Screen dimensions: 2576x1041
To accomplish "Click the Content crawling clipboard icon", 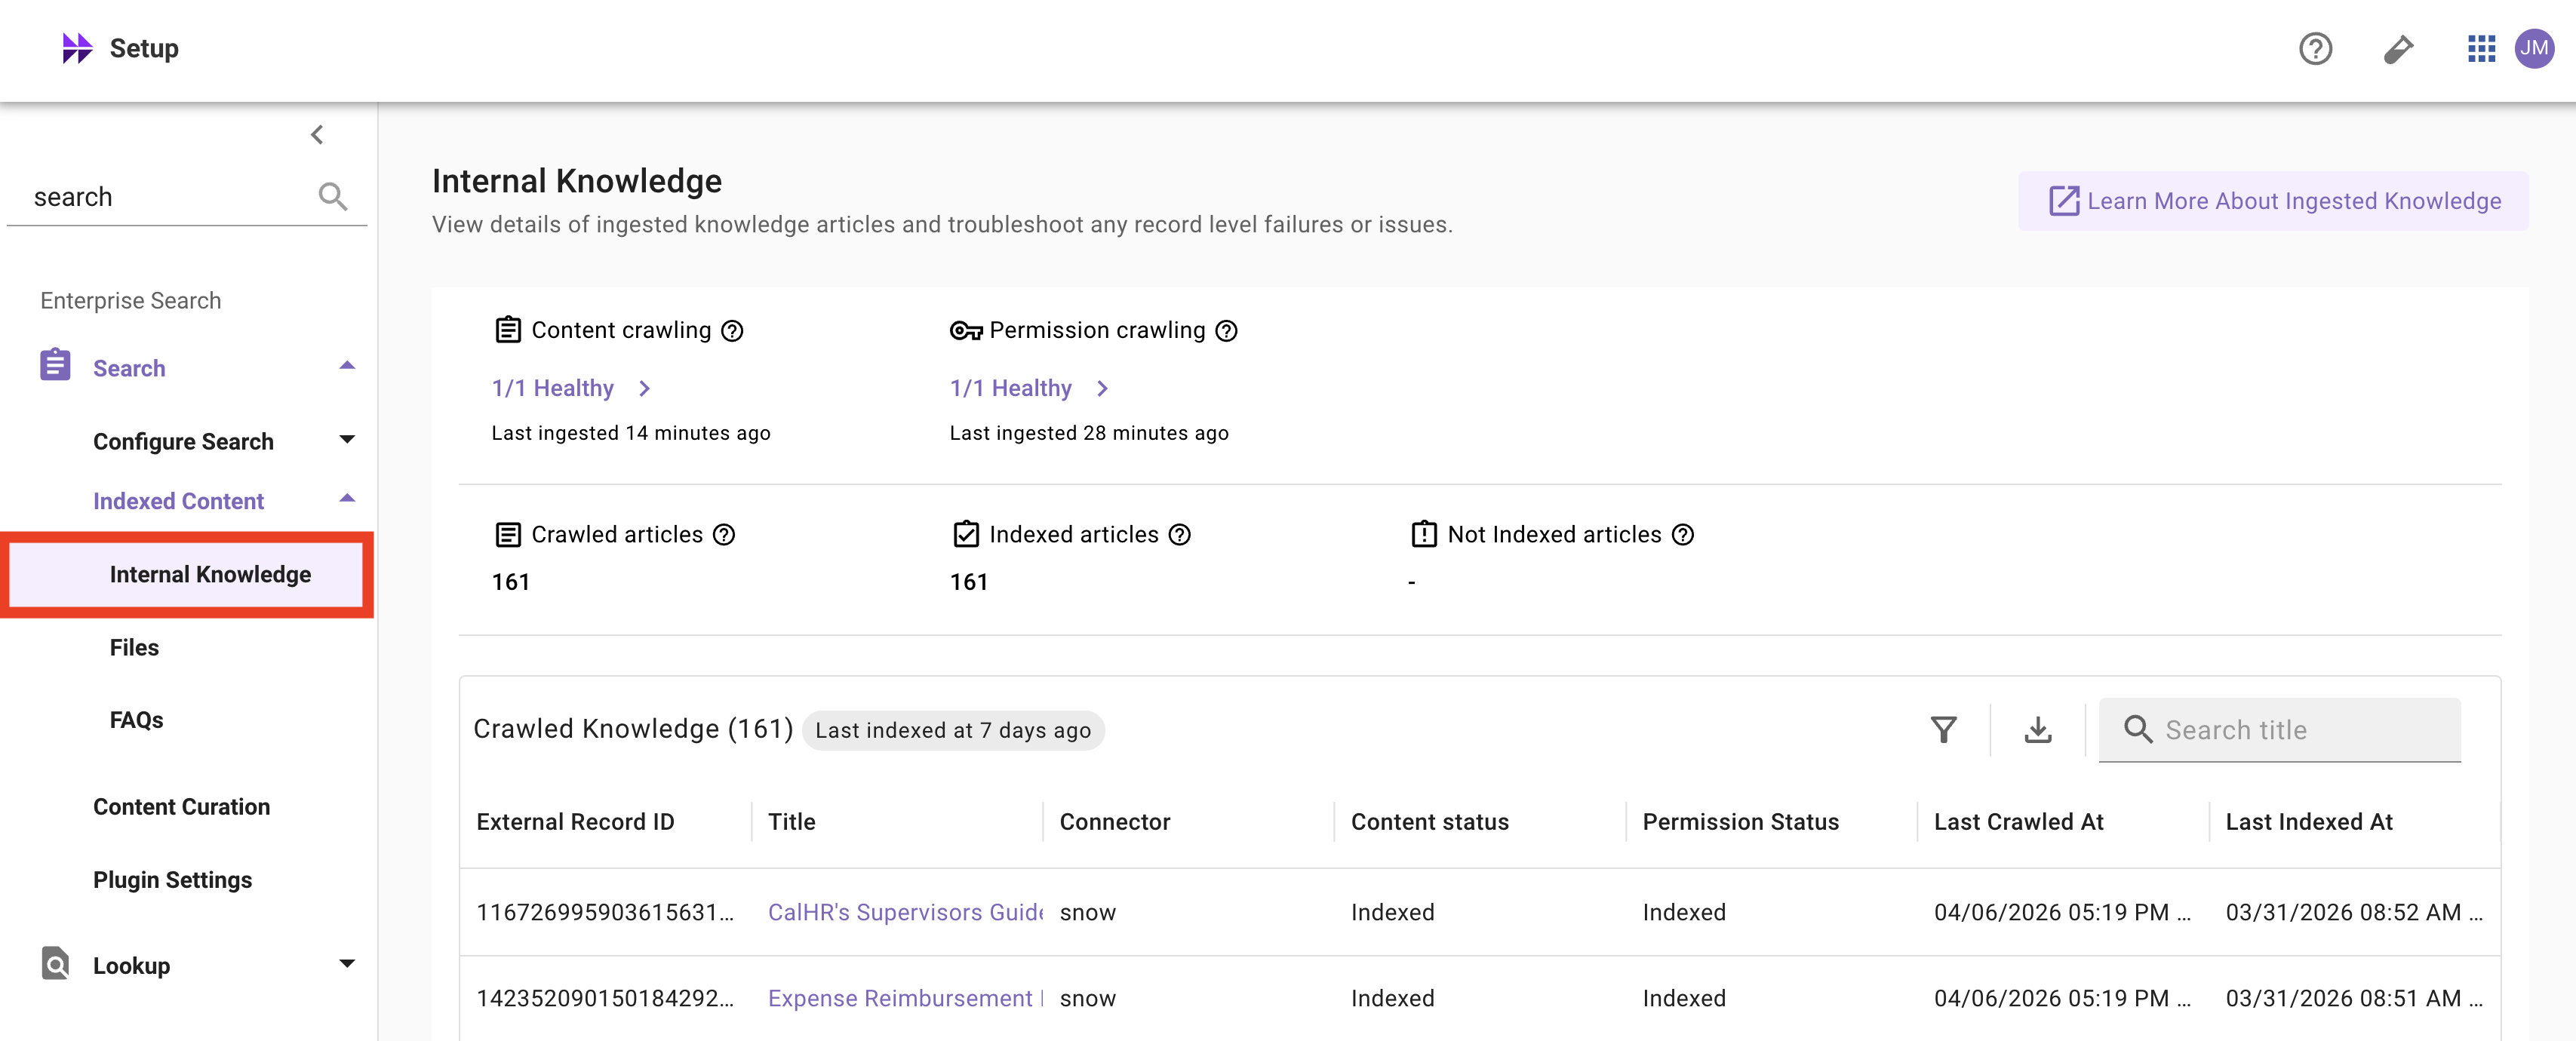I will click(508, 329).
